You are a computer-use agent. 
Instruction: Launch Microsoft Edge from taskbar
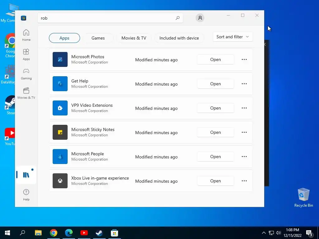coord(69,233)
